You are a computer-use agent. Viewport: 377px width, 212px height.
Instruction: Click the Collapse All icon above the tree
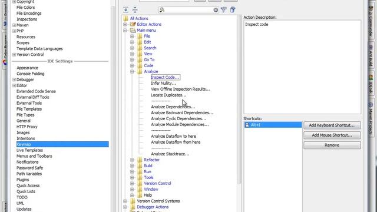135,10
